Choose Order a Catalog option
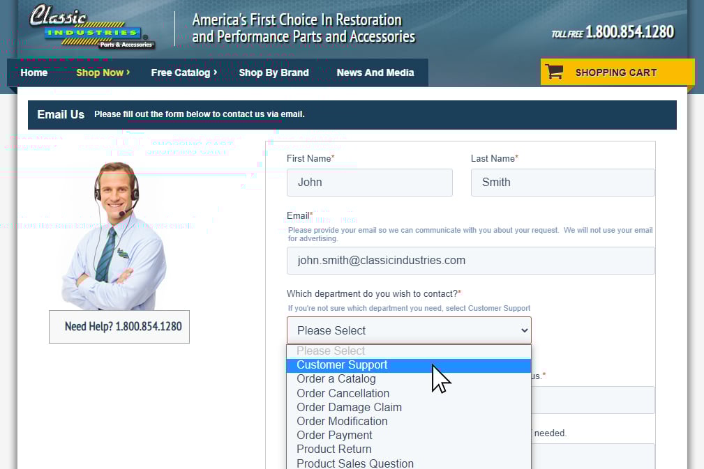Image resolution: width=704 pixels, height=469 pixels. tap(409, 379)
